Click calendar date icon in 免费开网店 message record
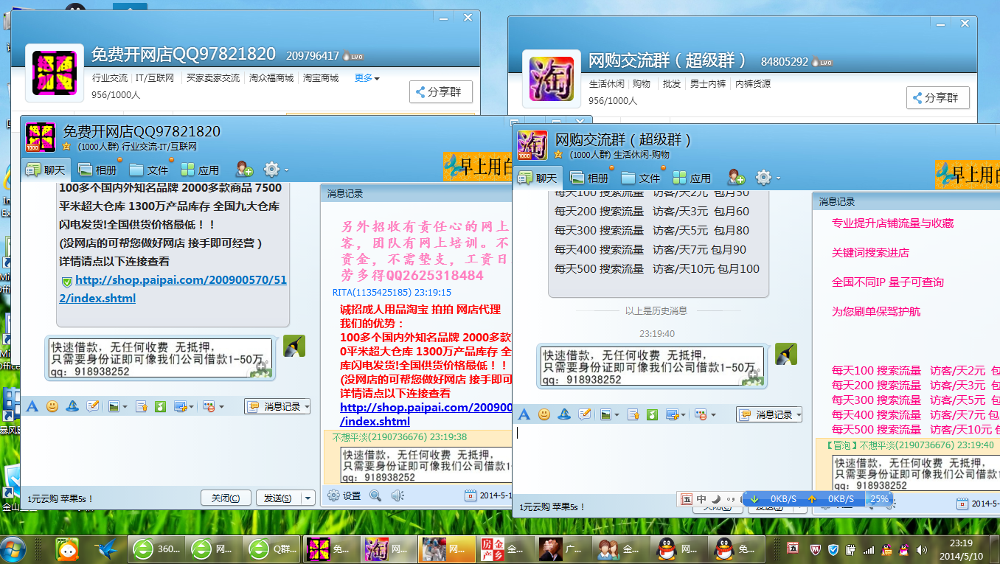 (471, 495)
